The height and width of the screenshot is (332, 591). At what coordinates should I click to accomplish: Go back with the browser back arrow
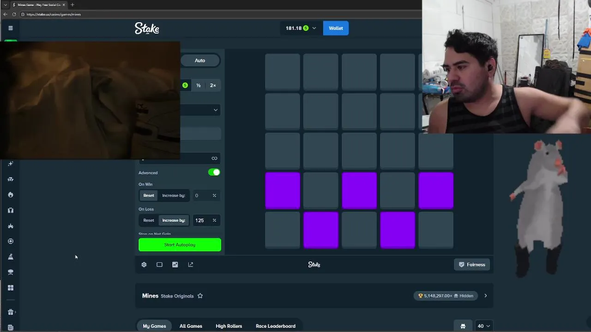click(5, 14)
